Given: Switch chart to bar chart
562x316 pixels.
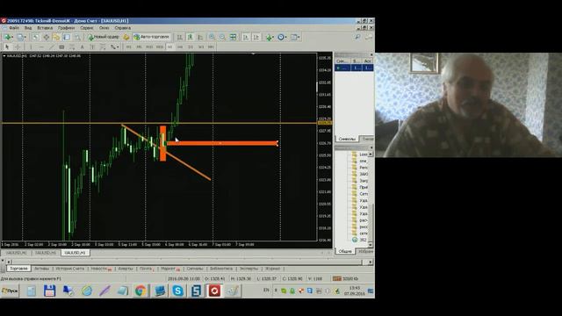Looking at the screenshot, I should point(180,37).
